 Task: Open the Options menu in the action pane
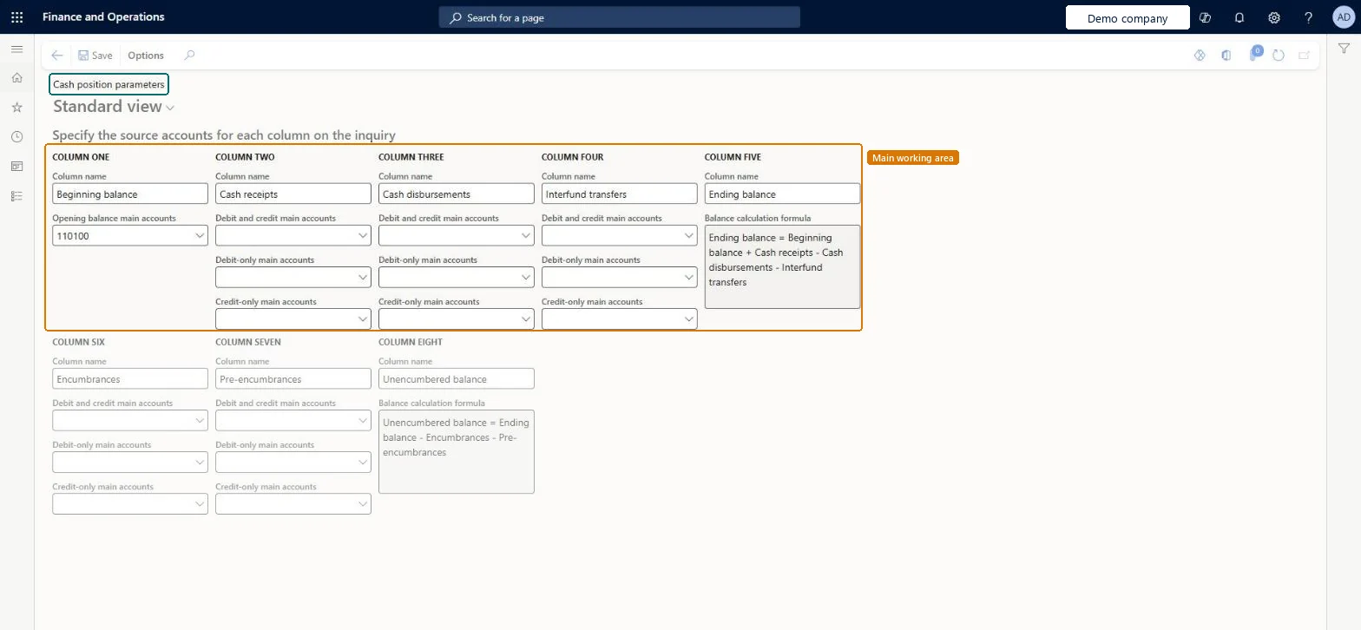[146, 56]
